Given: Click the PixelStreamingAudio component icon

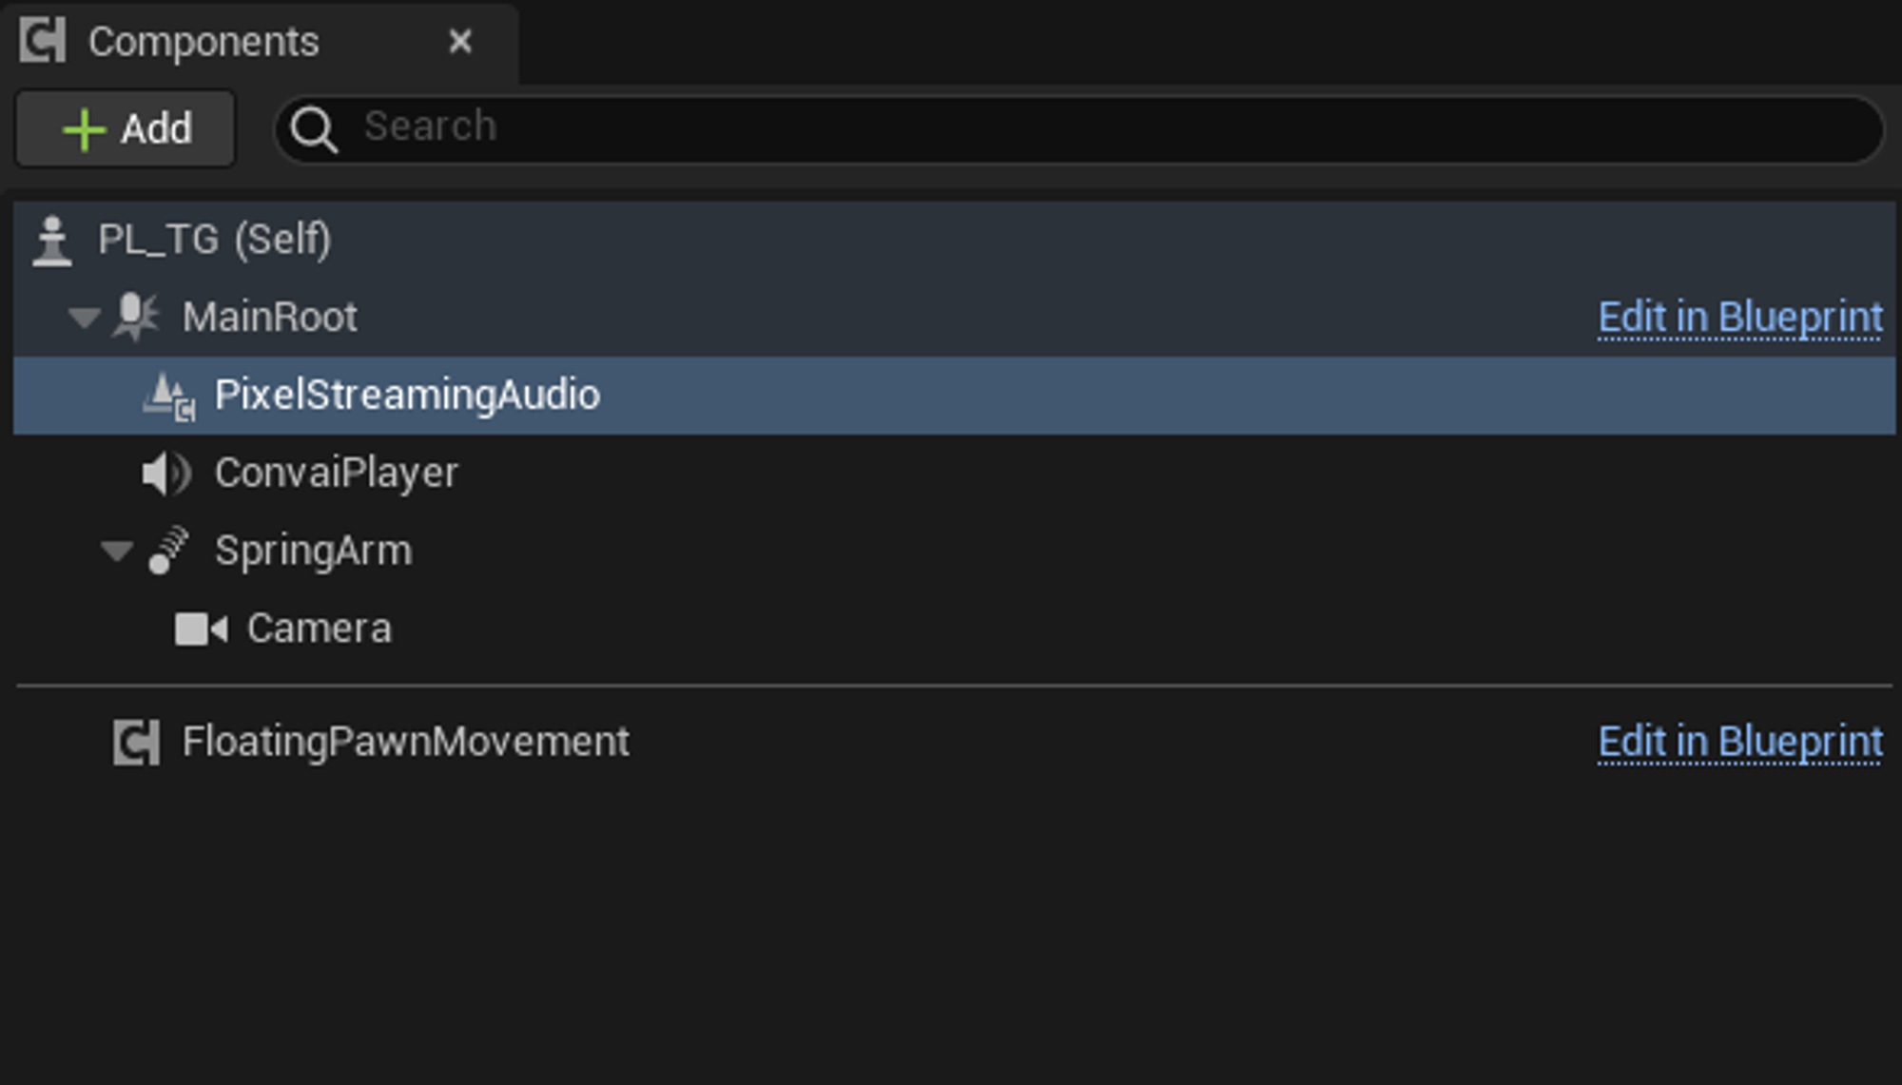Looking at the screenshot, I should [x=169, y=396].
